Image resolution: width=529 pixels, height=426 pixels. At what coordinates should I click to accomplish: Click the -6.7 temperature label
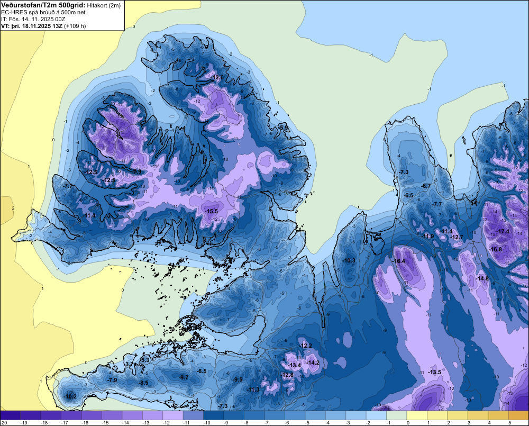click(x=426, y=186)
